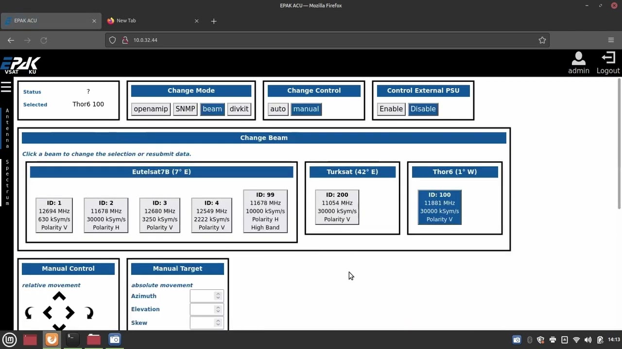Switch to the EPAK ACU browser tab
Viewport: 622px width, 349px height.
50,21
